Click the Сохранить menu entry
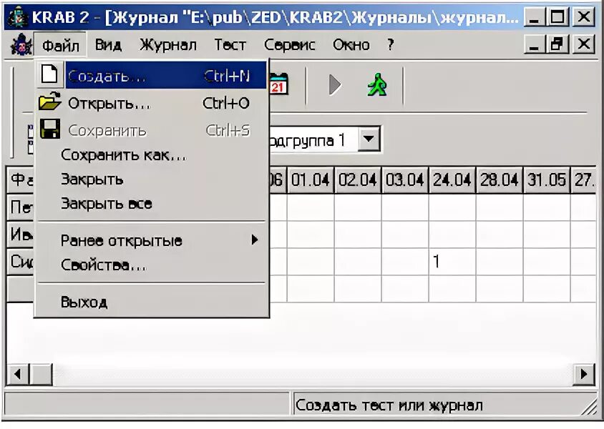The width and height of the screenshot is (604, 429). [152, 130]
